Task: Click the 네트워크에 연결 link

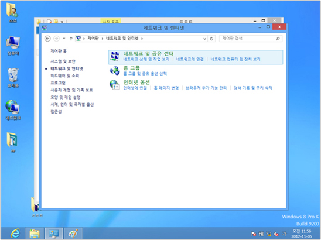Action: [x=190, y=59]
